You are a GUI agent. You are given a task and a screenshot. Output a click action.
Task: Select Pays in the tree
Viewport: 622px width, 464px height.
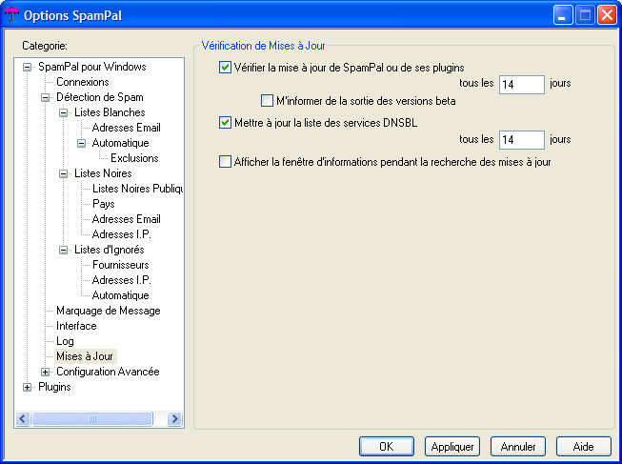[x=104, y=204]
